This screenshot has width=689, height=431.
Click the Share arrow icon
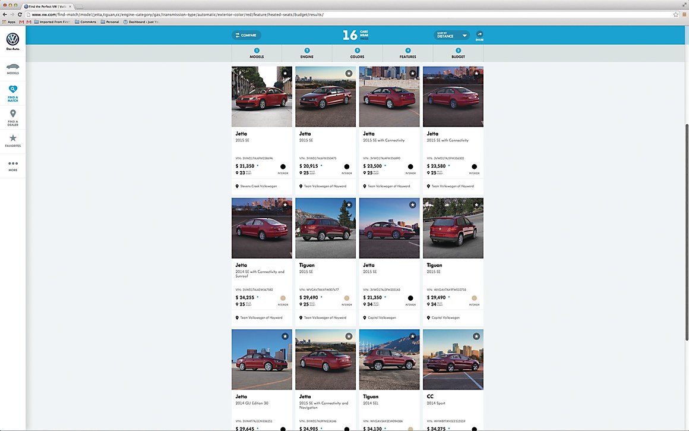click(x=479, y=34)
